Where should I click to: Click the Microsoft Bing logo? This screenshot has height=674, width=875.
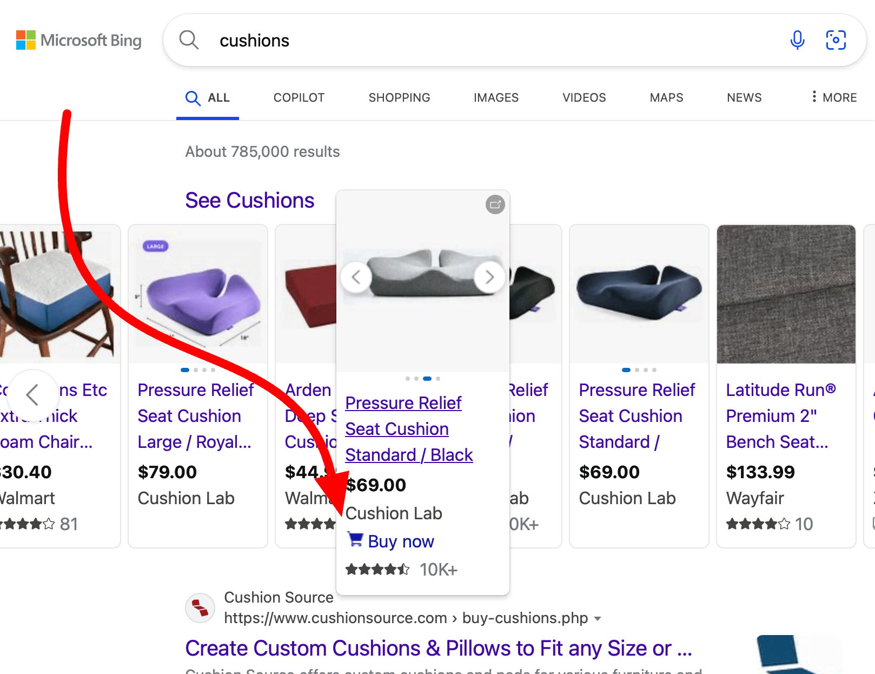[x=78, y=40]
